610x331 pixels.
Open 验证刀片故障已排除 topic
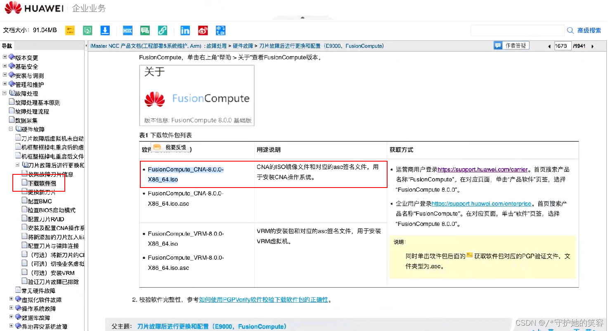click(53, 282)
